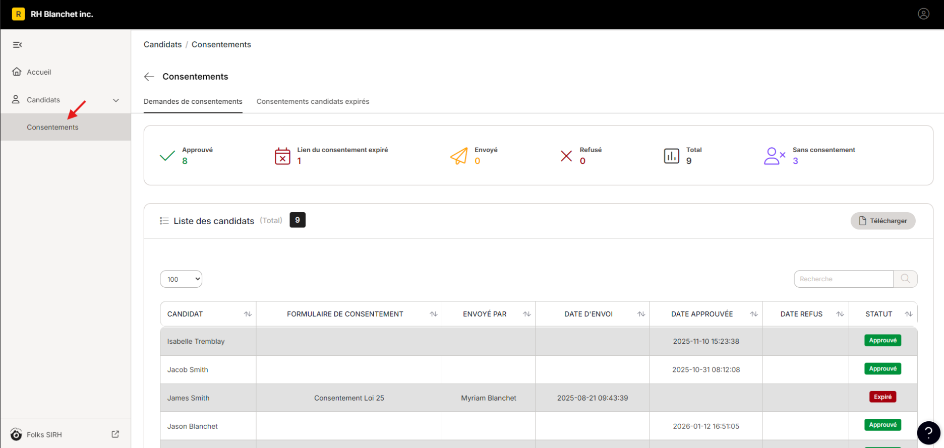
Task: Click the Jacob Smith candidate name
Action: 188,369
